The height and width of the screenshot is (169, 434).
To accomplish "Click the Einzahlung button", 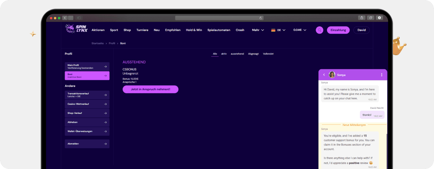I will coord(338,30).
